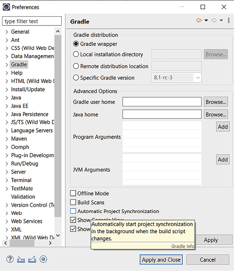This screenshot has height=271, width=234.
Task: Click the Forward navigation arrow icon
Action: point(214,21)
